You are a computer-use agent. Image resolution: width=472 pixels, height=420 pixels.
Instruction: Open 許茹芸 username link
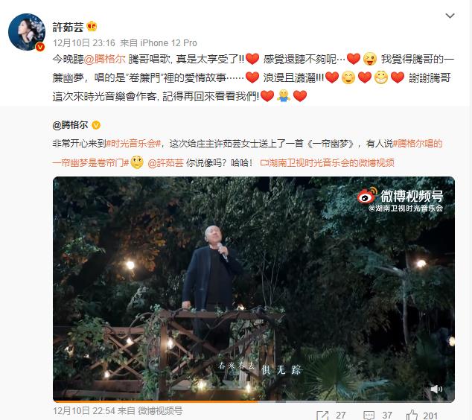tap(68, 27)
